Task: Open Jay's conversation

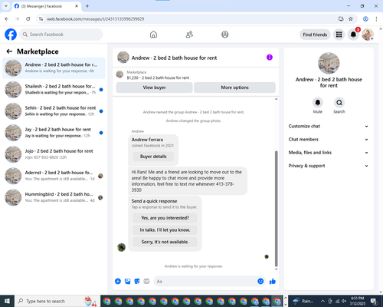Action: tap(54, 133)
